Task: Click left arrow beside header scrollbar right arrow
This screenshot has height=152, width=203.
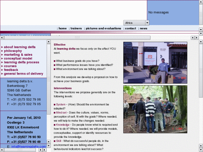Action: (193, 38)
